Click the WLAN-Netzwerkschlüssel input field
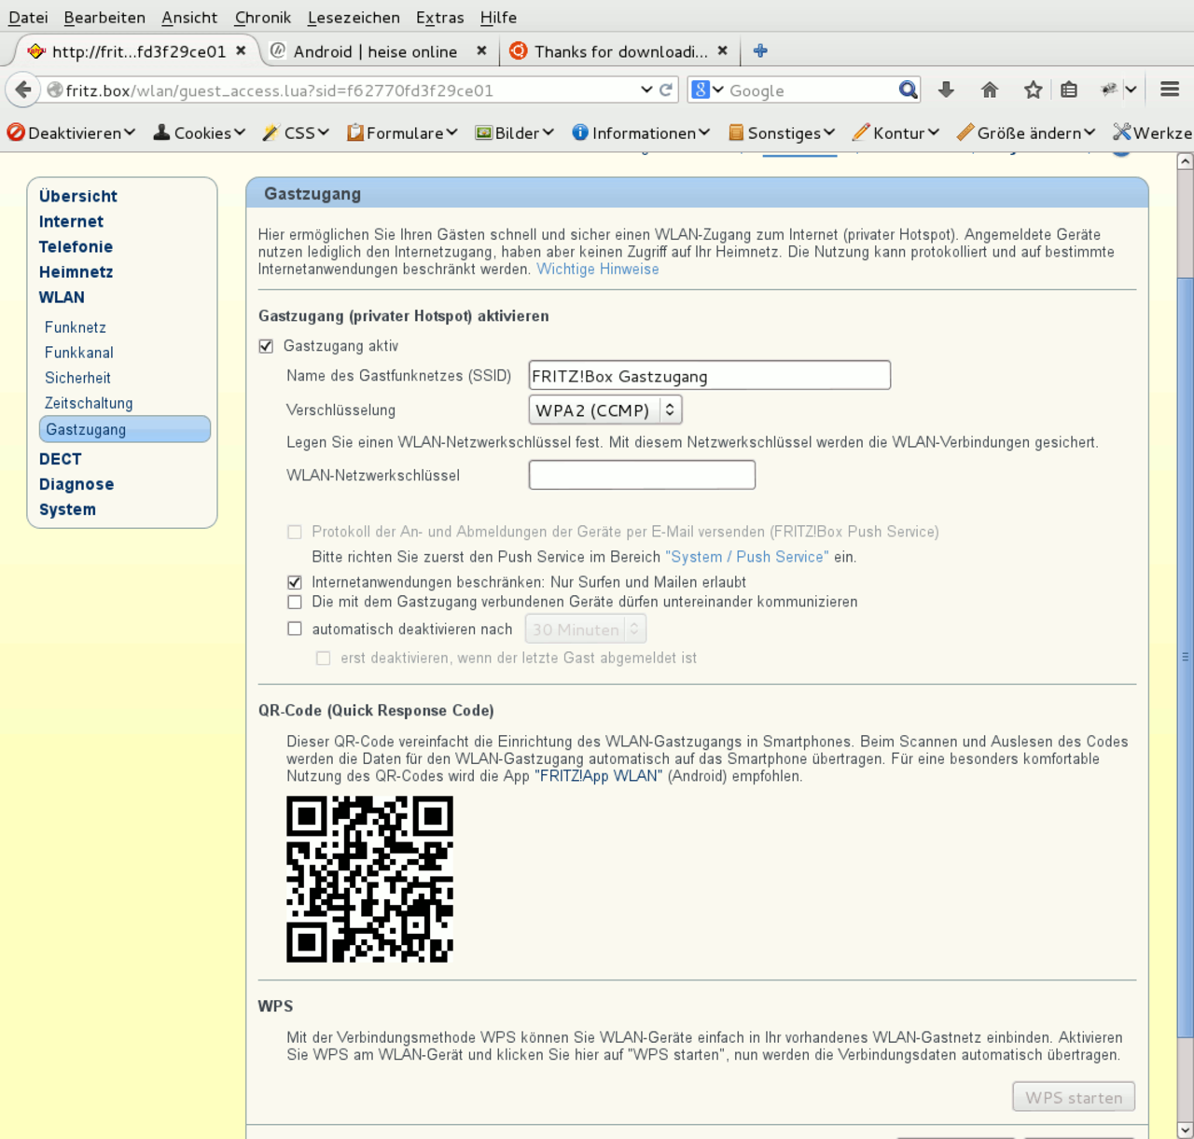 click(642, 475)
